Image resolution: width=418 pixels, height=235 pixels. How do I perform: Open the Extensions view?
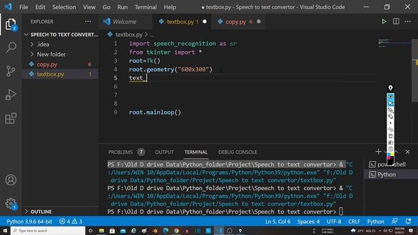10,118
